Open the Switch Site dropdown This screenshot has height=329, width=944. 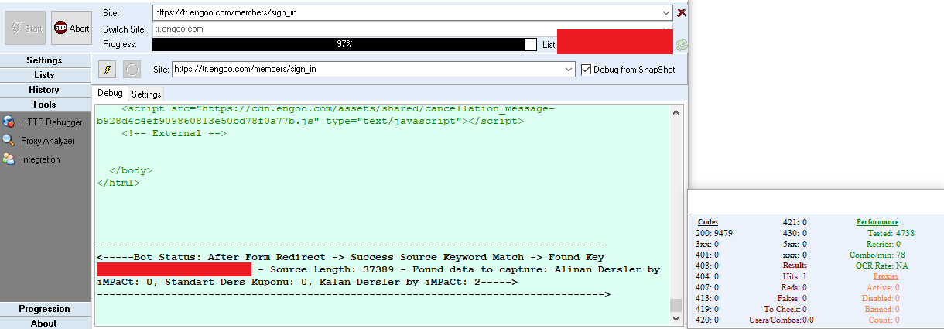[x=667, y=29]
